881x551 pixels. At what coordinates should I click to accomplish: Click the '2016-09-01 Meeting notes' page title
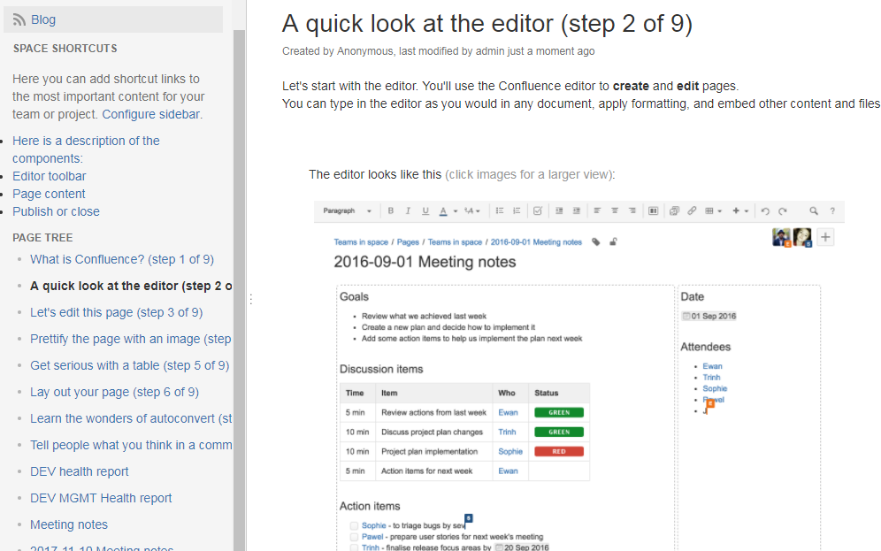pos(425,263)
